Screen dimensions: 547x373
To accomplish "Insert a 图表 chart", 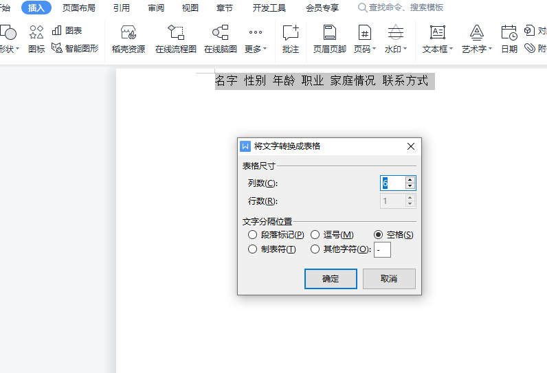I will click(67, 31).
